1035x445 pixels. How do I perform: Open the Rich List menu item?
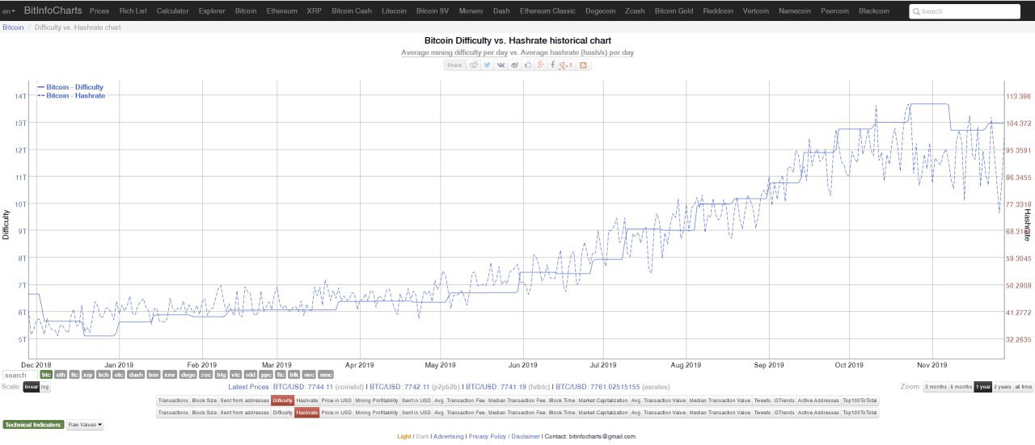(133, 11)
